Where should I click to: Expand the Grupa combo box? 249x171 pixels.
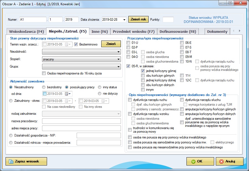pyautogui.click(x=118, y=67)
